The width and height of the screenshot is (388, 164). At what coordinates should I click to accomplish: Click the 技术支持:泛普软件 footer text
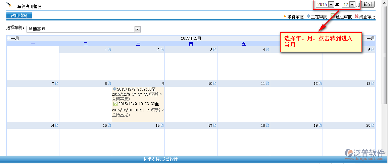(160, 160)
